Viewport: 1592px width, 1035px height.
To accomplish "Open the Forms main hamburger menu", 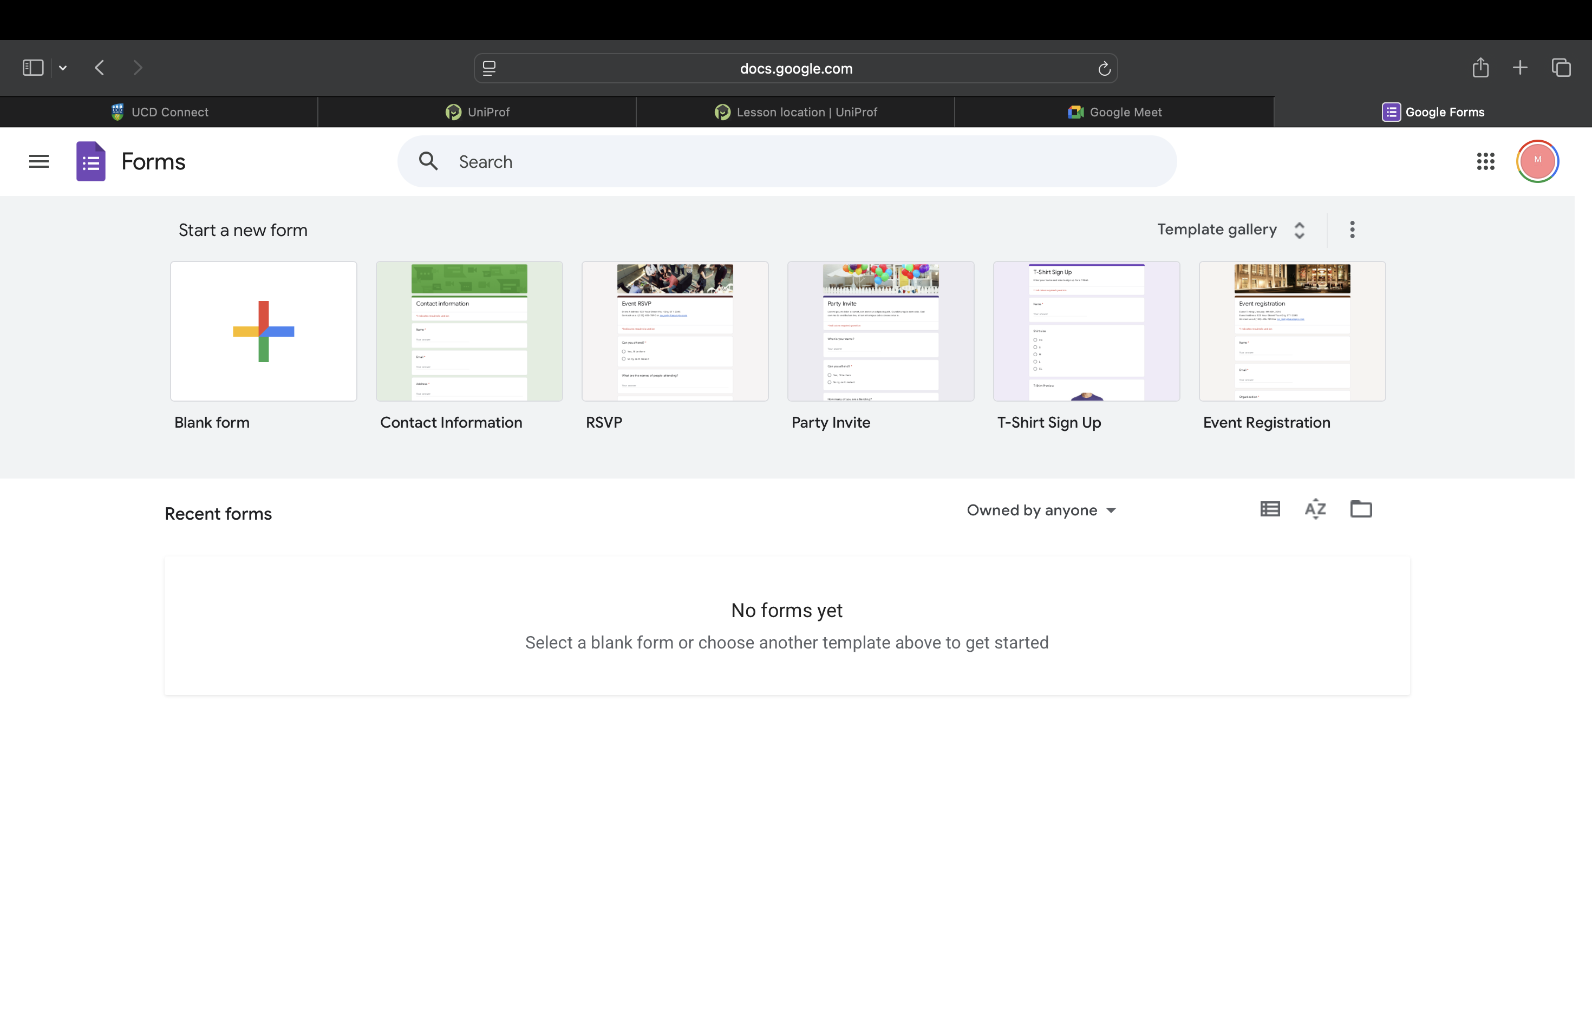I will 39,161.
